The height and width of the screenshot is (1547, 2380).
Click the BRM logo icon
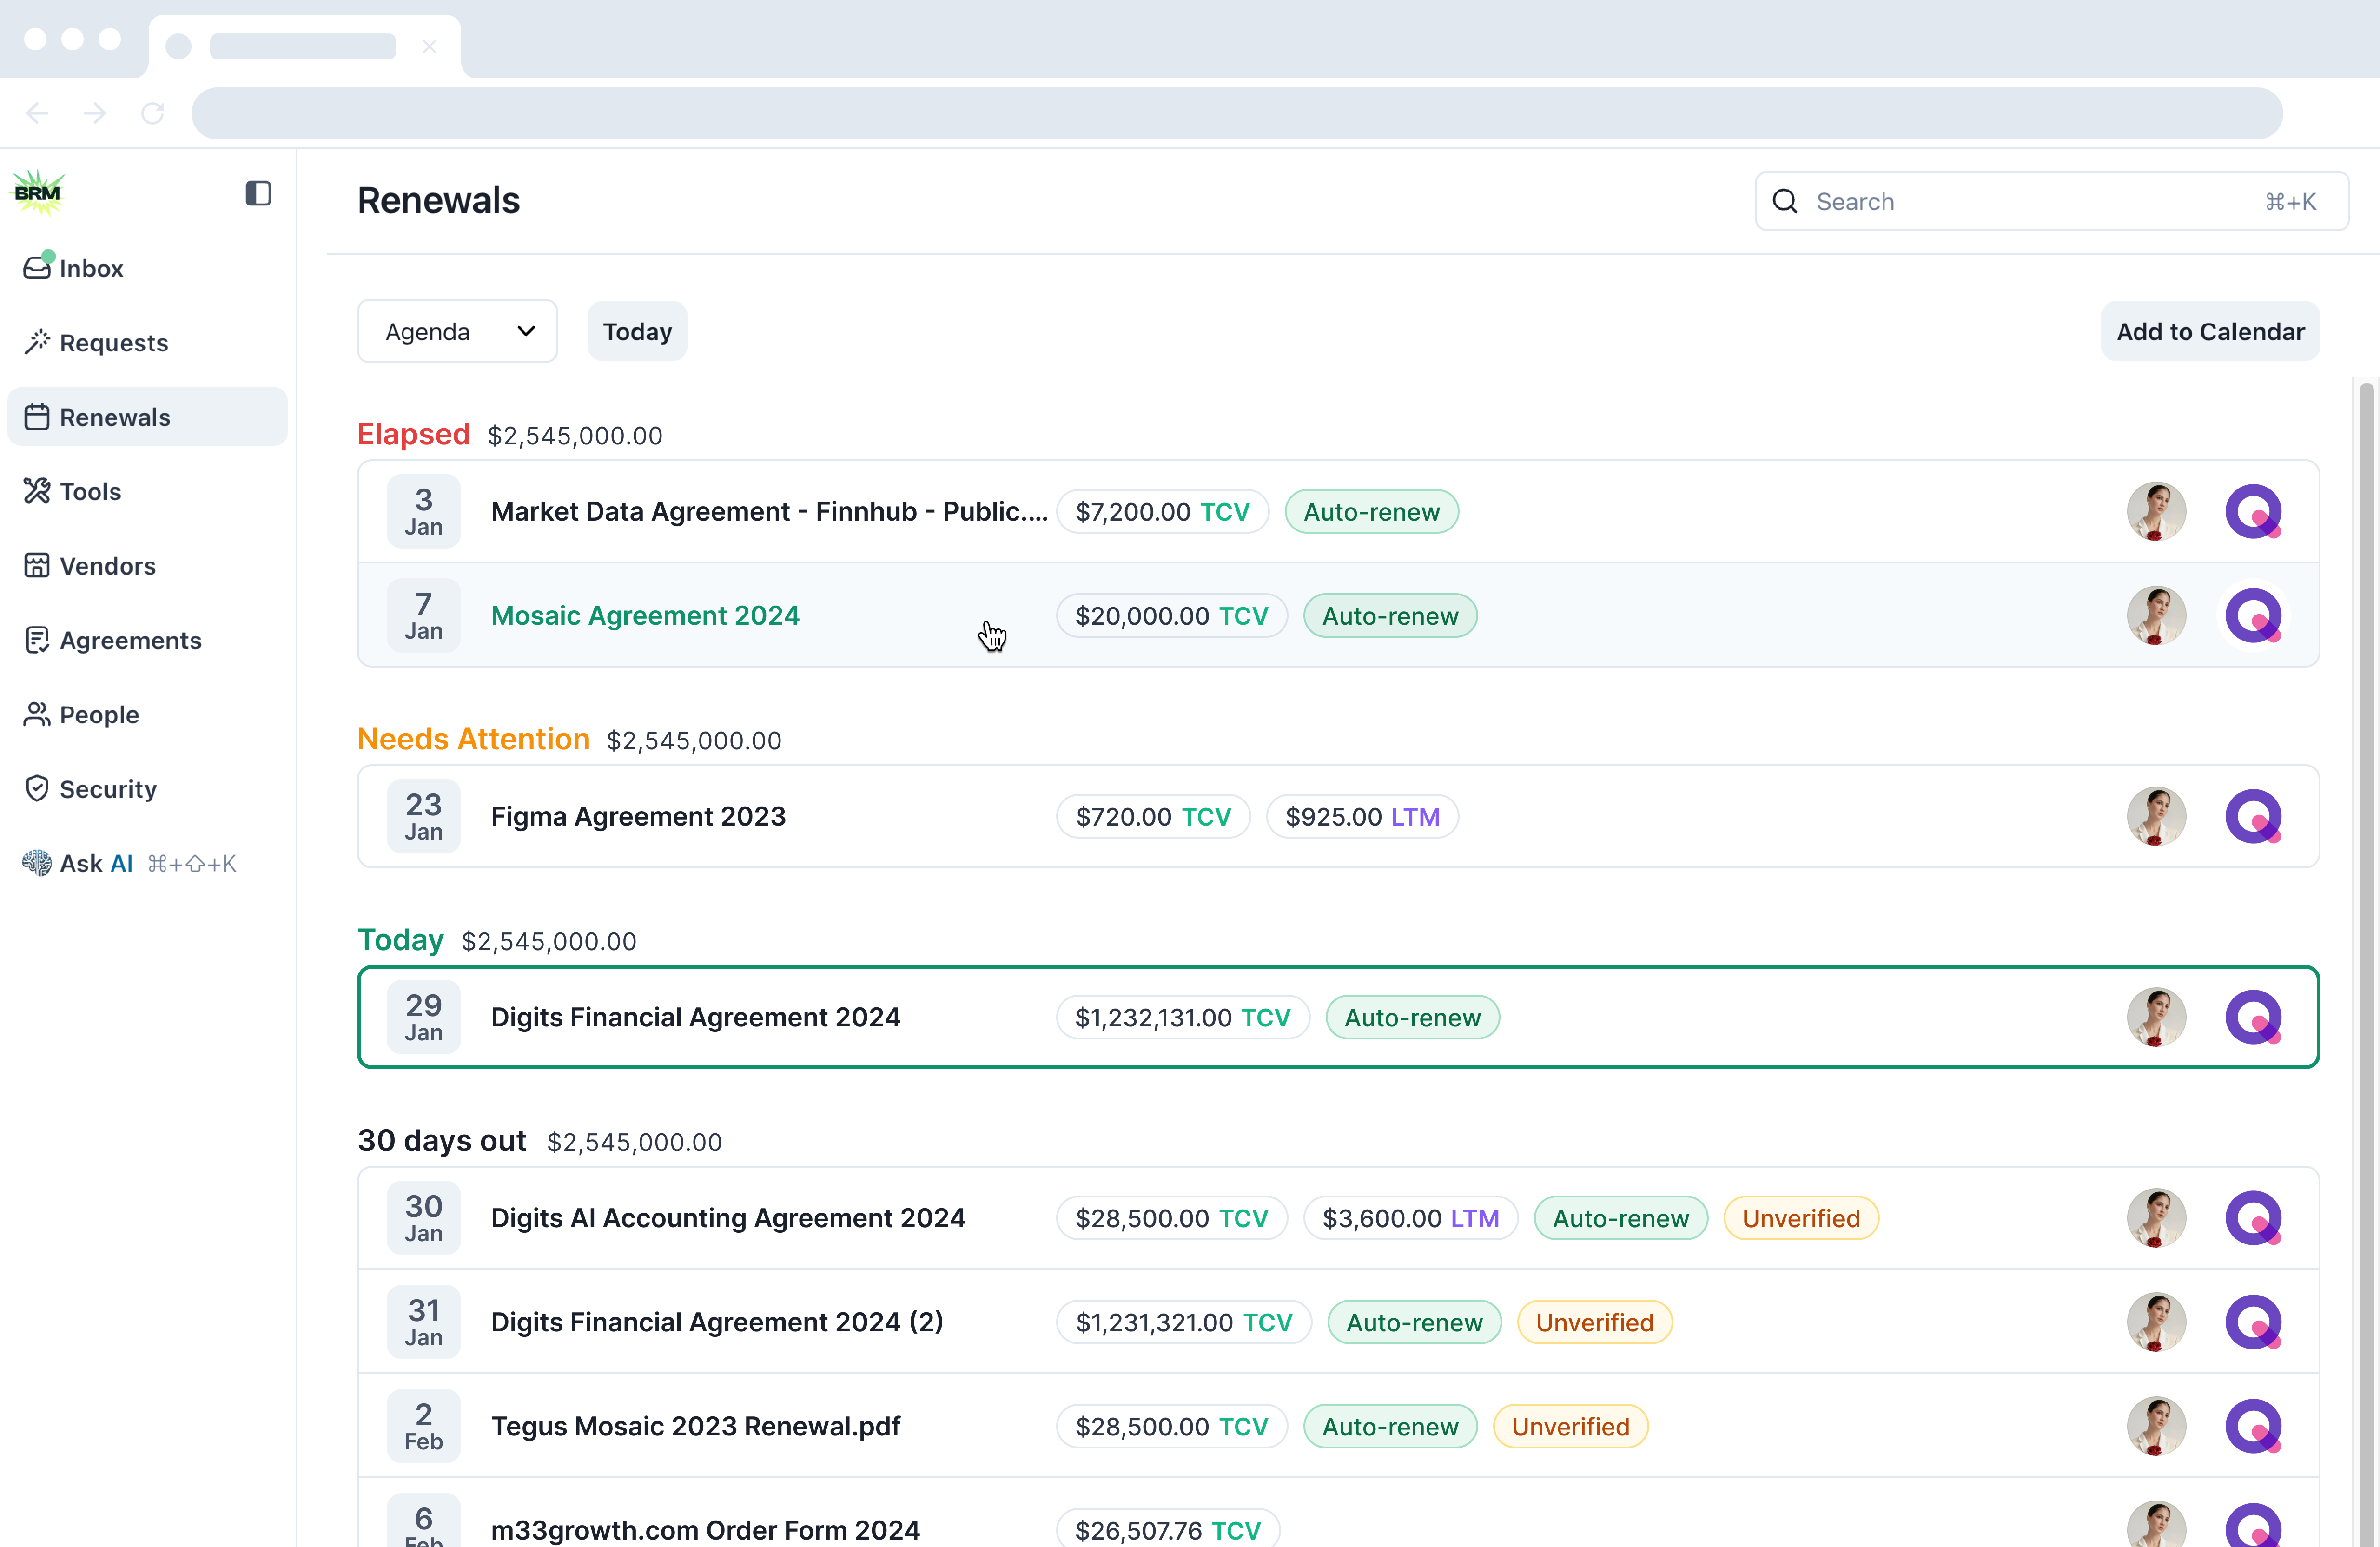pos(38,193)
